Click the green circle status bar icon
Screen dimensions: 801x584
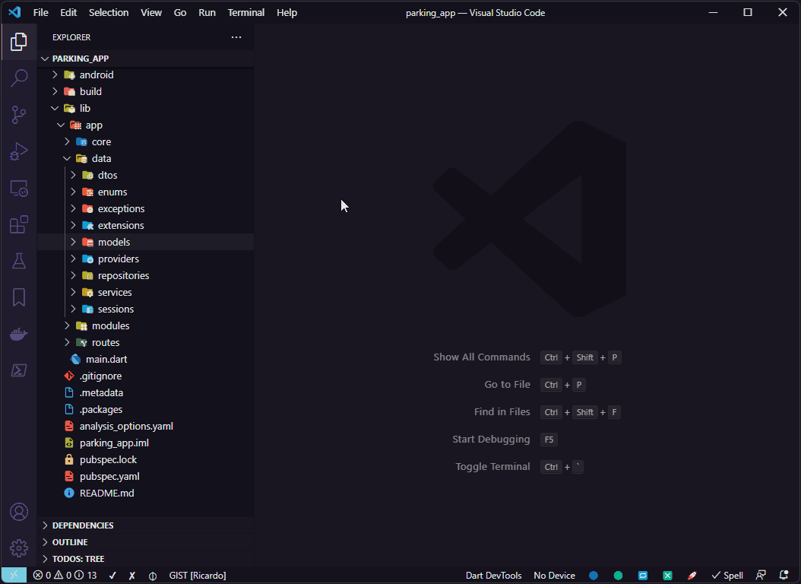click(618, 576)
